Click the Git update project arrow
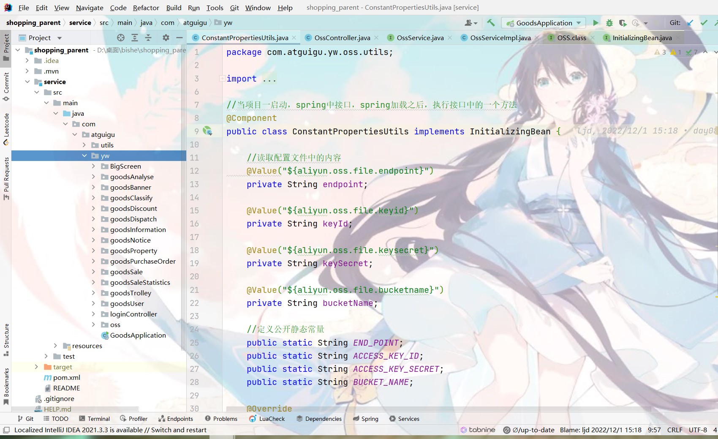The height and width of the screenshot is (439, 718). 690,23
